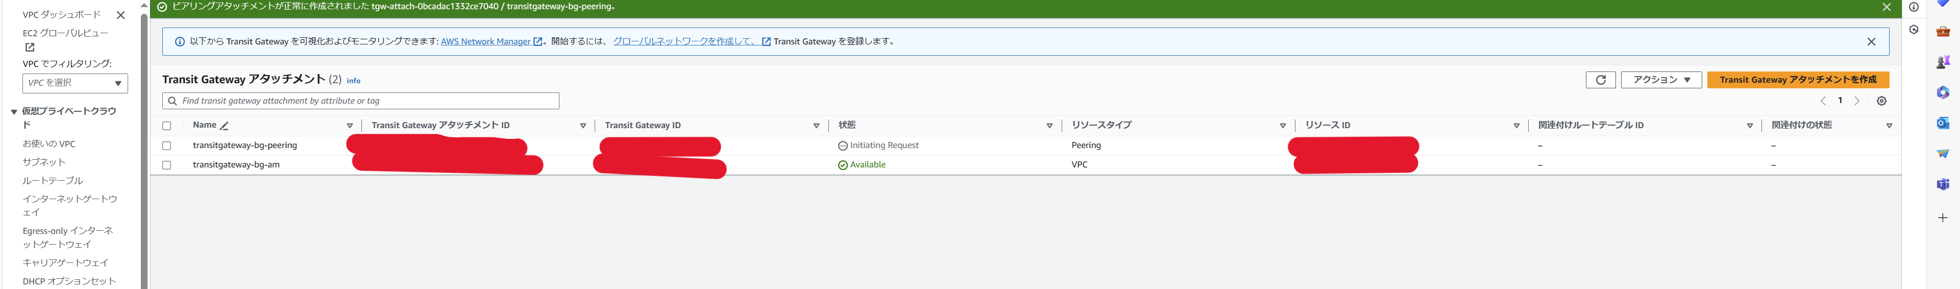The width and height of the screenshot is (1960, 289).
Task: Open the EC2 グローバルビュー external link icon
Action: pyautogui.click(x=30, y=47)
